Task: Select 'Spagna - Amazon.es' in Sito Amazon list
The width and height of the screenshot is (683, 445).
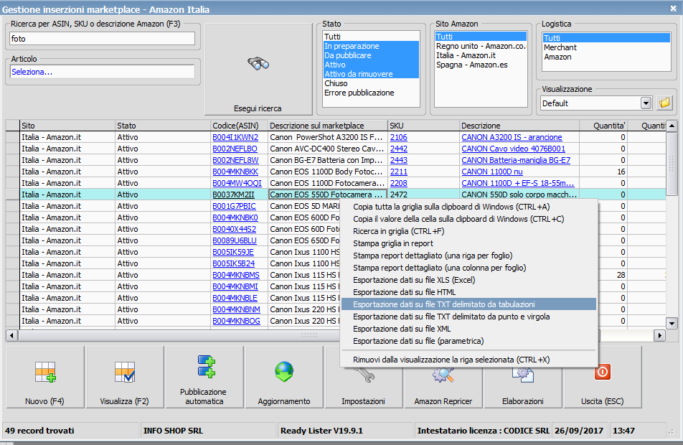Action: point(472,65)
